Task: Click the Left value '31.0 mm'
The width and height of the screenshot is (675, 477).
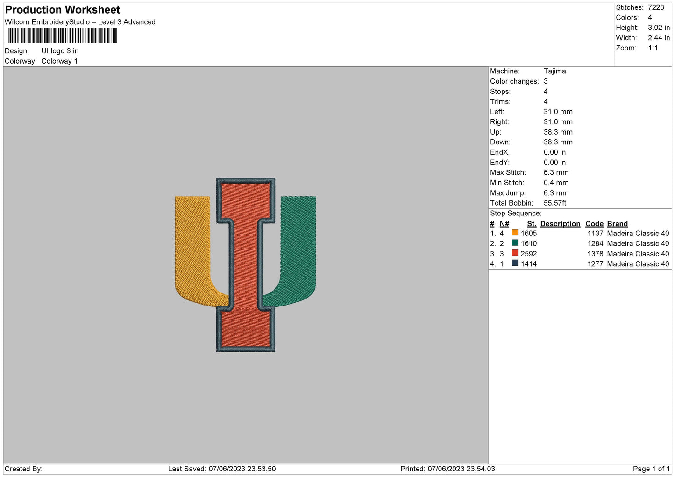Action: pyautogui.click(x=558, y=112)
